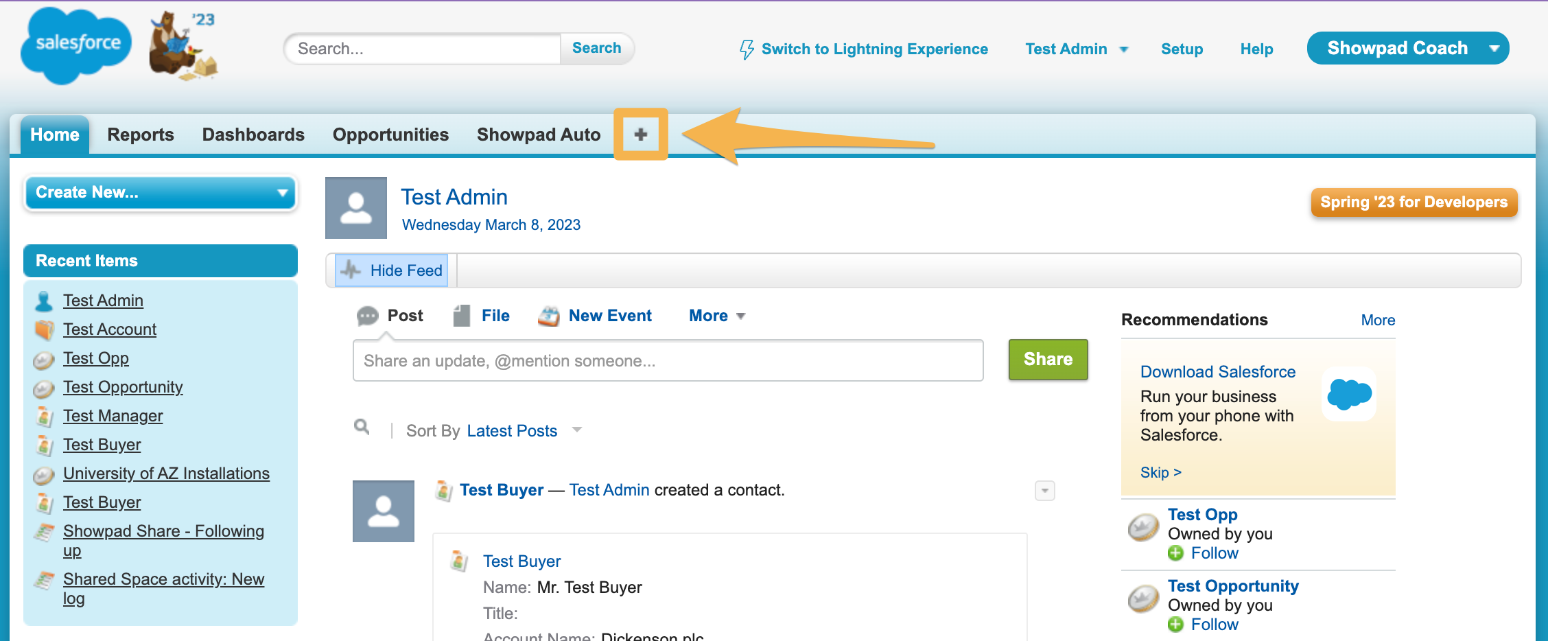The height and width of the screenshot is (641, 1548).
Task: Click the Test Account folder icon
Action: (43, 329)
